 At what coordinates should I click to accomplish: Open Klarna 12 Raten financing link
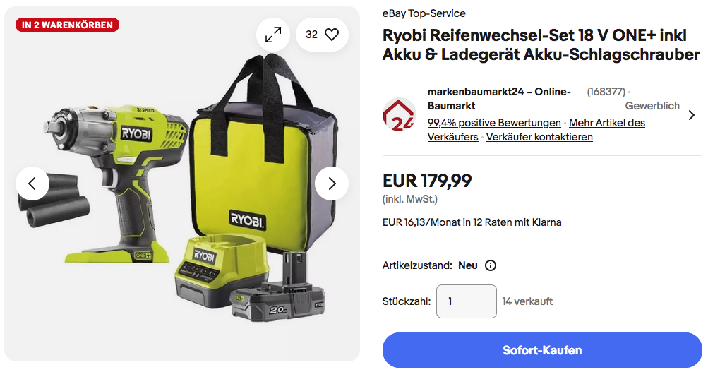click(x=472, y=222)
